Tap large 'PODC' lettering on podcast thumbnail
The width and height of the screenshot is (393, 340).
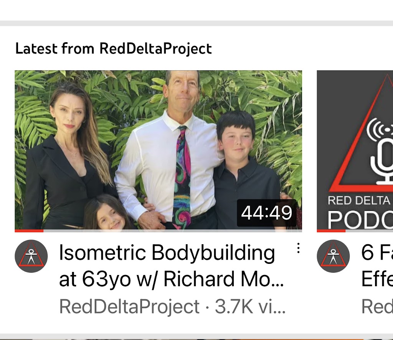pos(360,220)
